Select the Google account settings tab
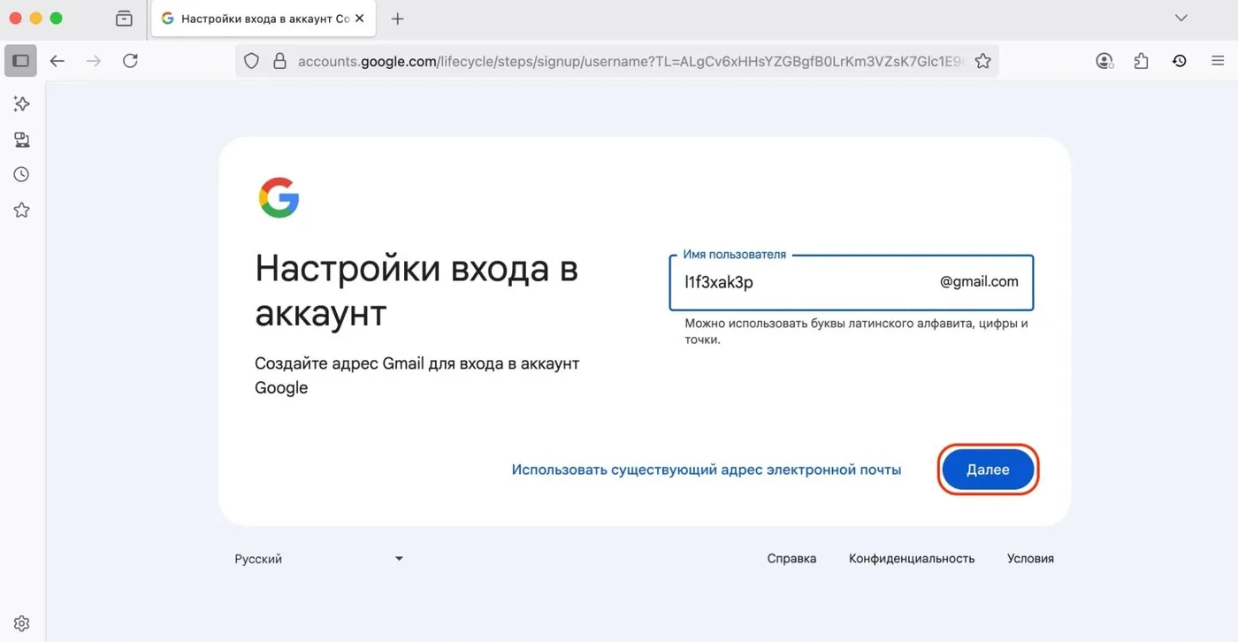 pos(263,19)
